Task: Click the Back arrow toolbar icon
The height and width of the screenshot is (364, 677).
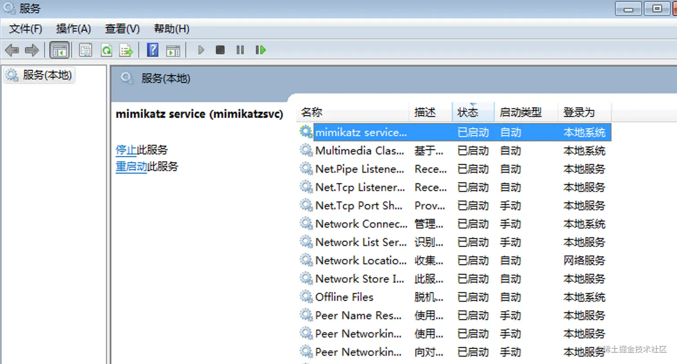Action: coord(12,50)
